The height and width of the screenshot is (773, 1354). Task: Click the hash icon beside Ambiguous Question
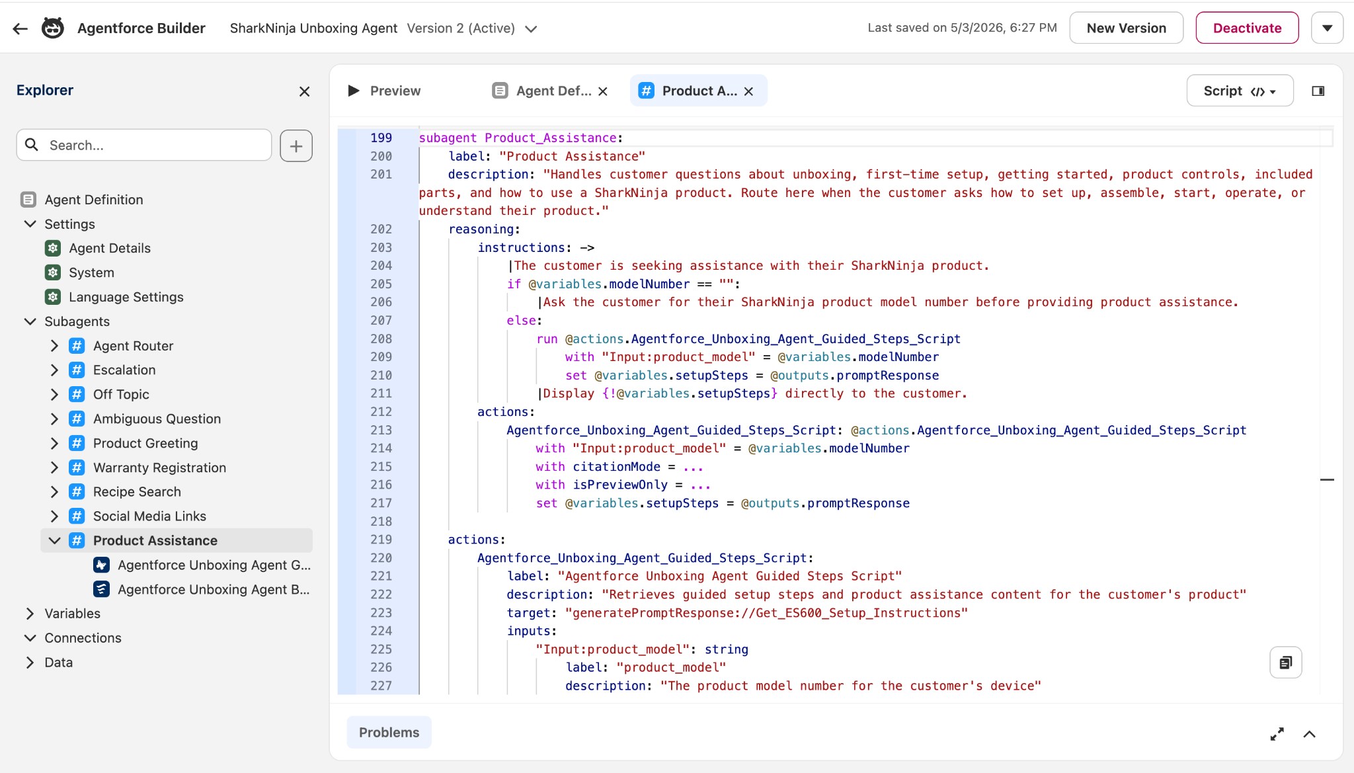click(77, 419)
